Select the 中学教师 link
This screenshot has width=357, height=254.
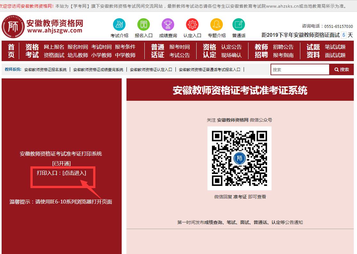(125, 55)
